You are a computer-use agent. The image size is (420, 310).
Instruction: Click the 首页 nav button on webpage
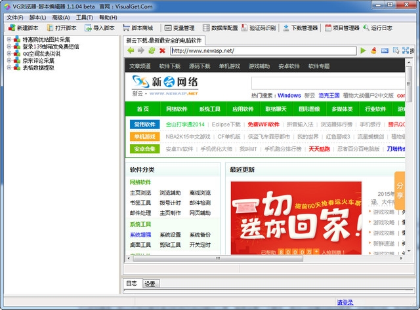[143, 109]
